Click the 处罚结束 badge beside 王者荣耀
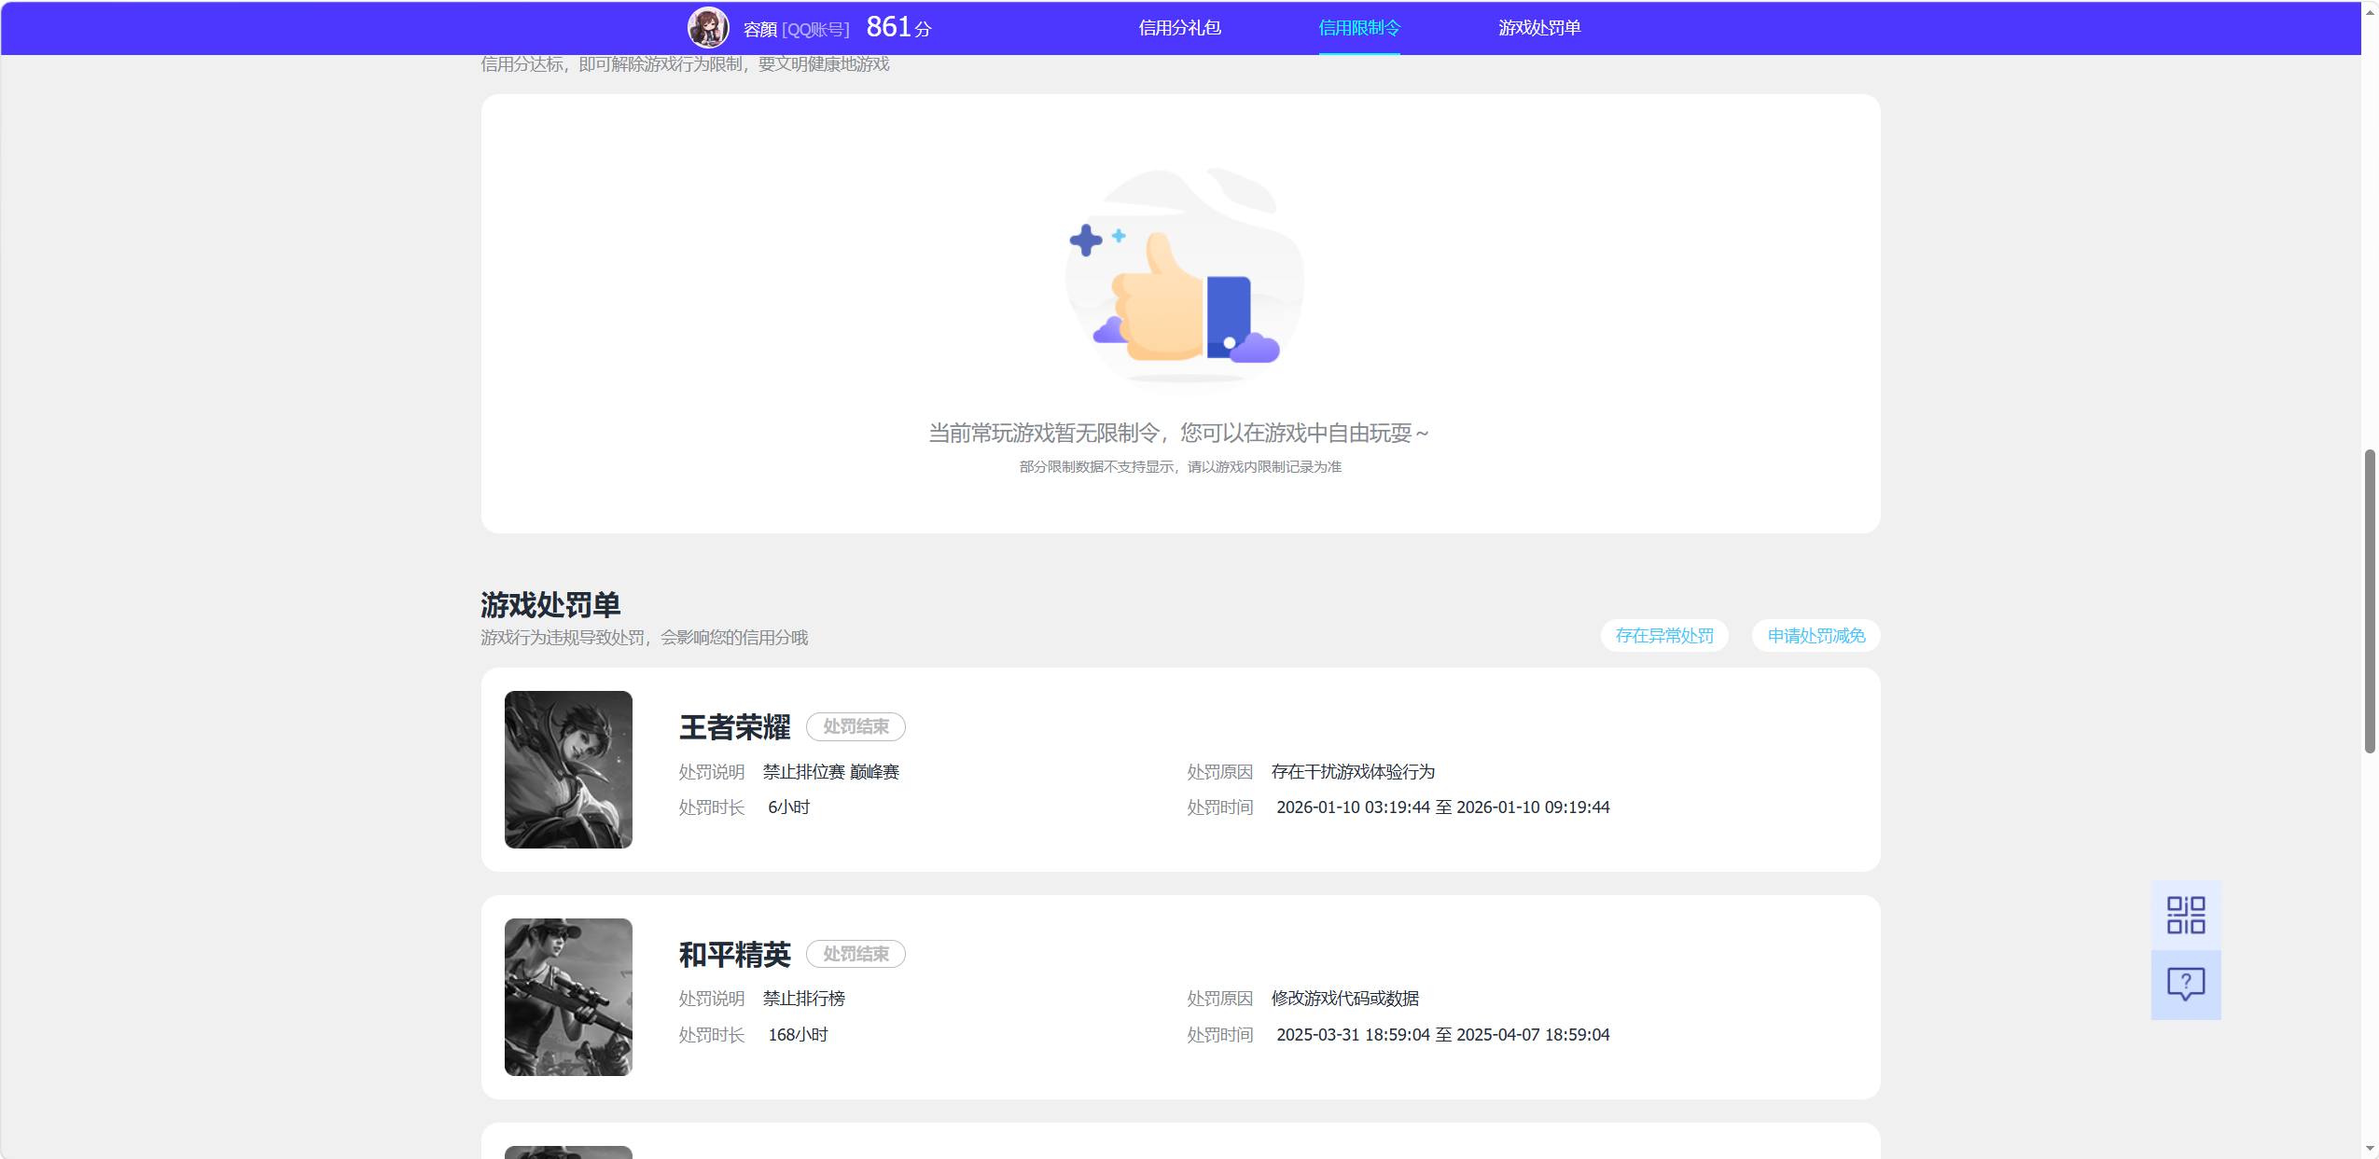The width and height of the screenshot is (2379, 1159). click(x=856, y=726)
